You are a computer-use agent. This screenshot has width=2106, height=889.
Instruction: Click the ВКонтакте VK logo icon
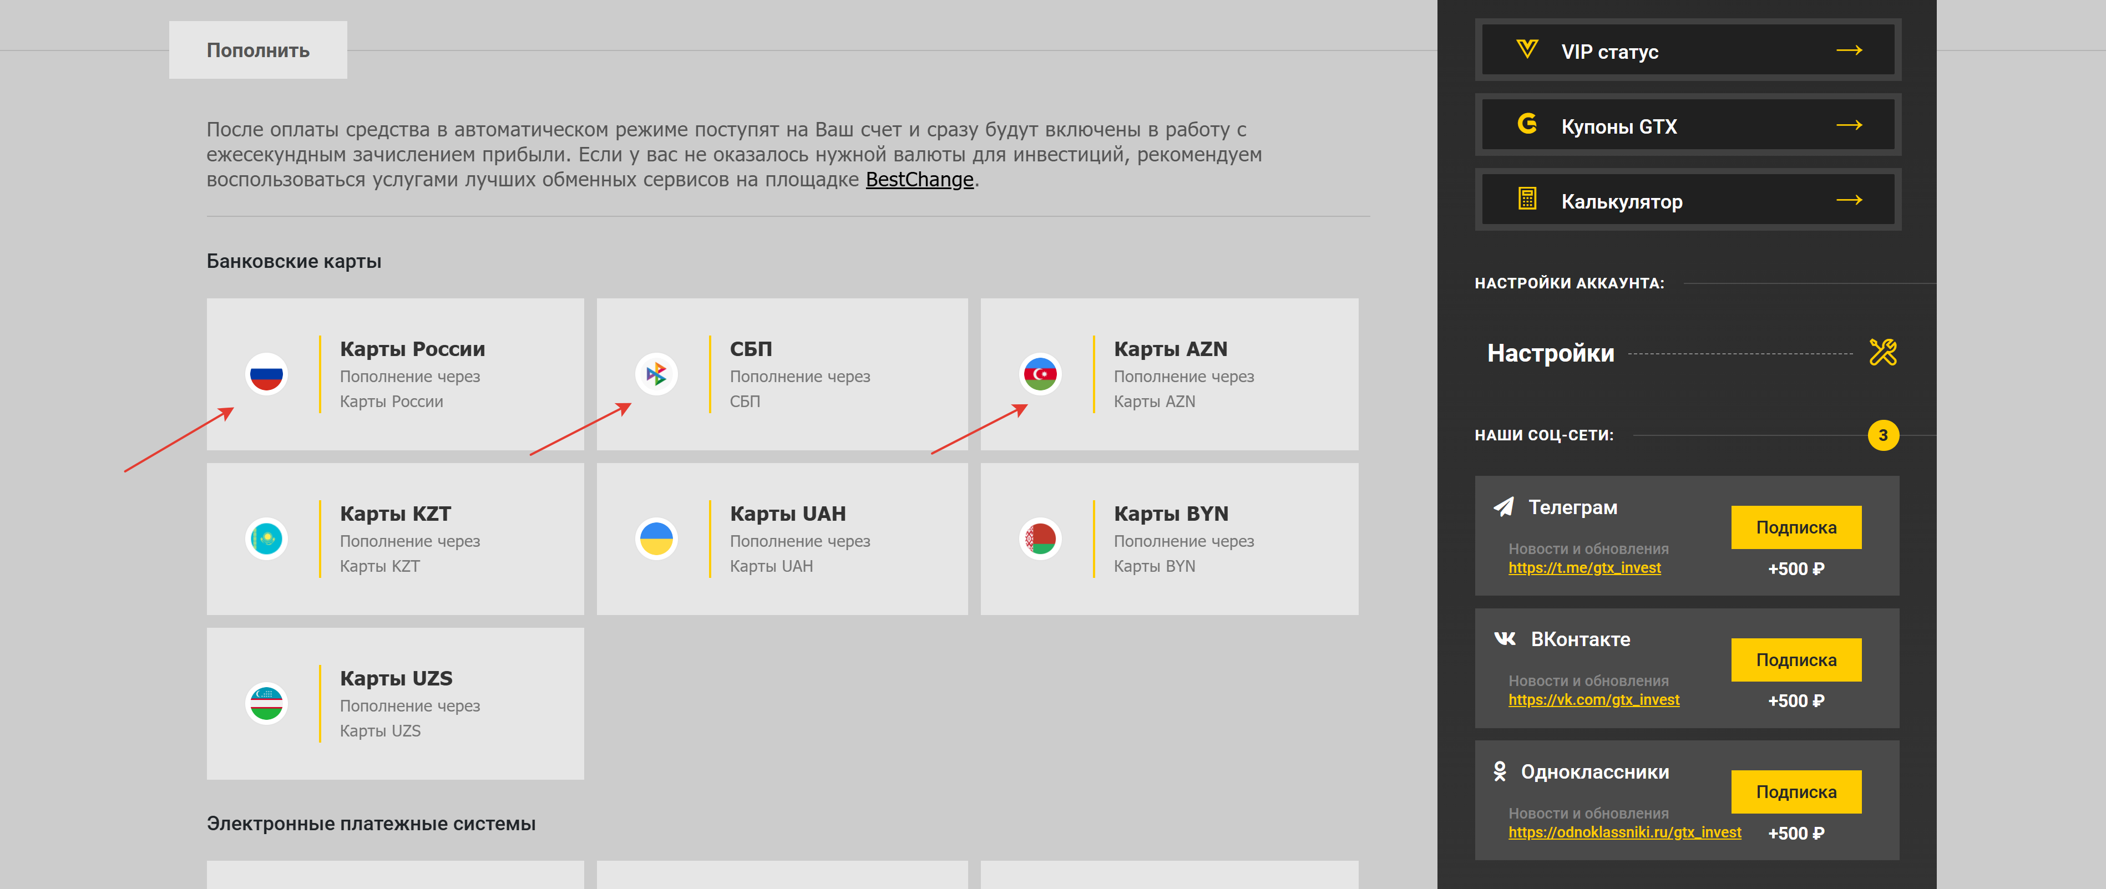pos(1504,639)
